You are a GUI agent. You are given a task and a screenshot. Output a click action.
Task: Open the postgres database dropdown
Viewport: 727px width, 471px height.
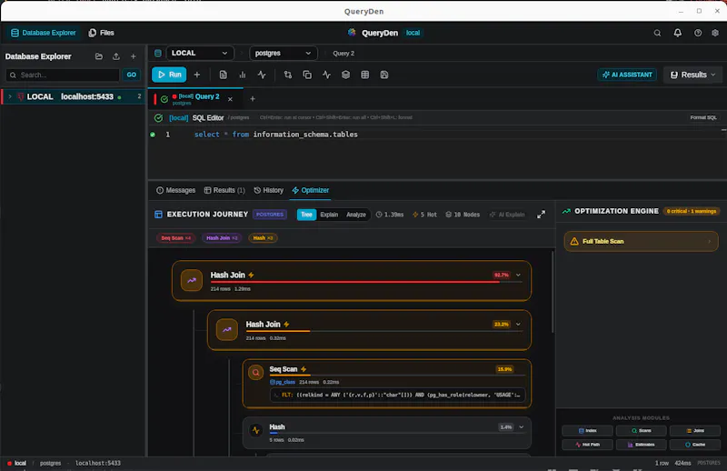click(284, 54)
